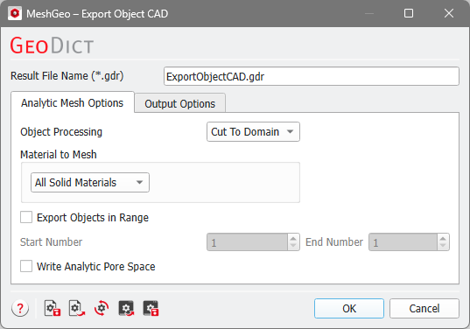Enable Export Objects in Range checkbox

click(26, 217)
